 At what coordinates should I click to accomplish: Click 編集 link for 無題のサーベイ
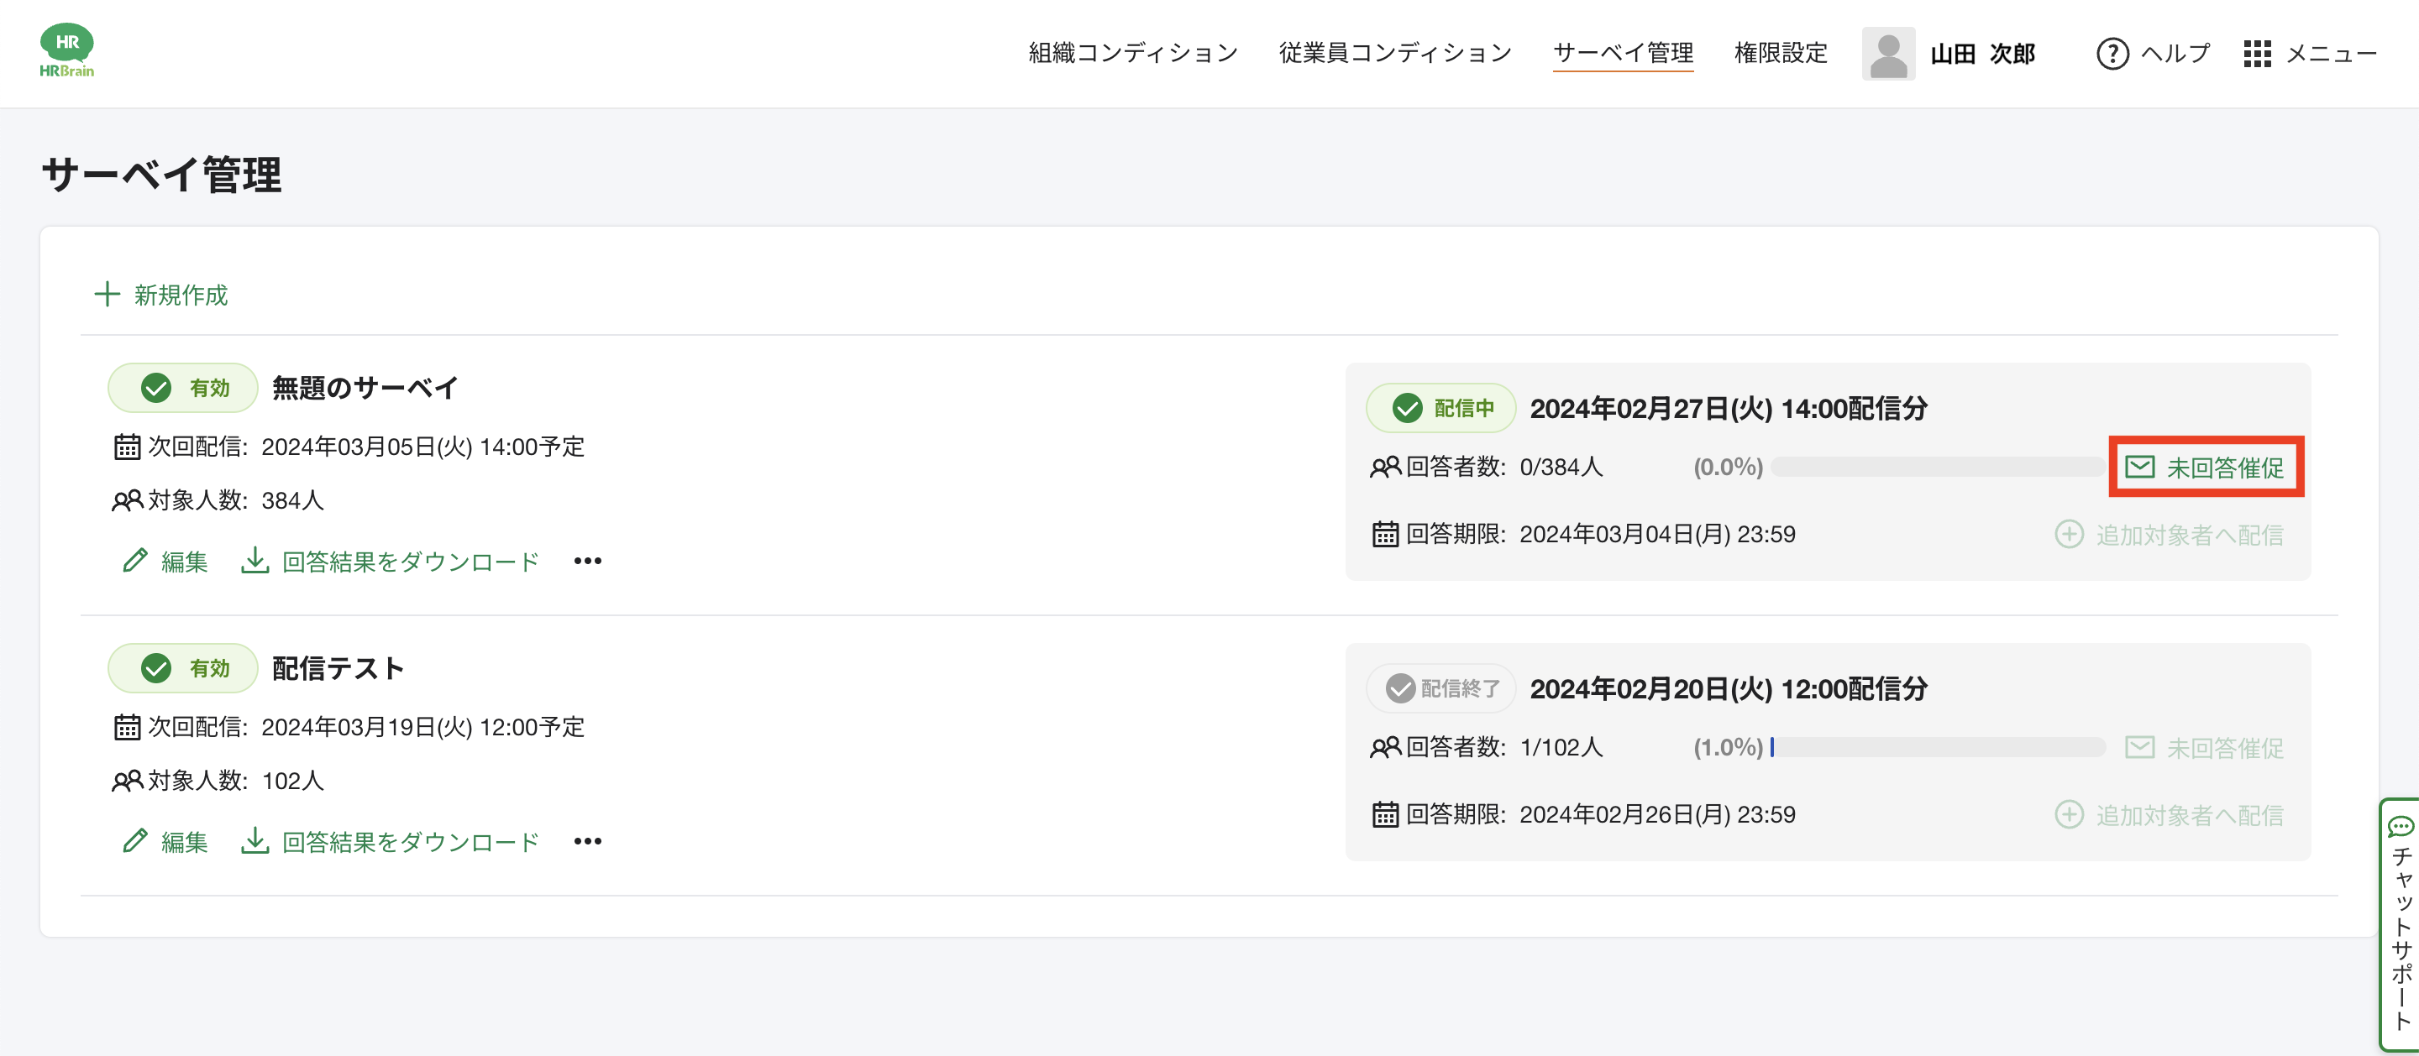(184, 562)
